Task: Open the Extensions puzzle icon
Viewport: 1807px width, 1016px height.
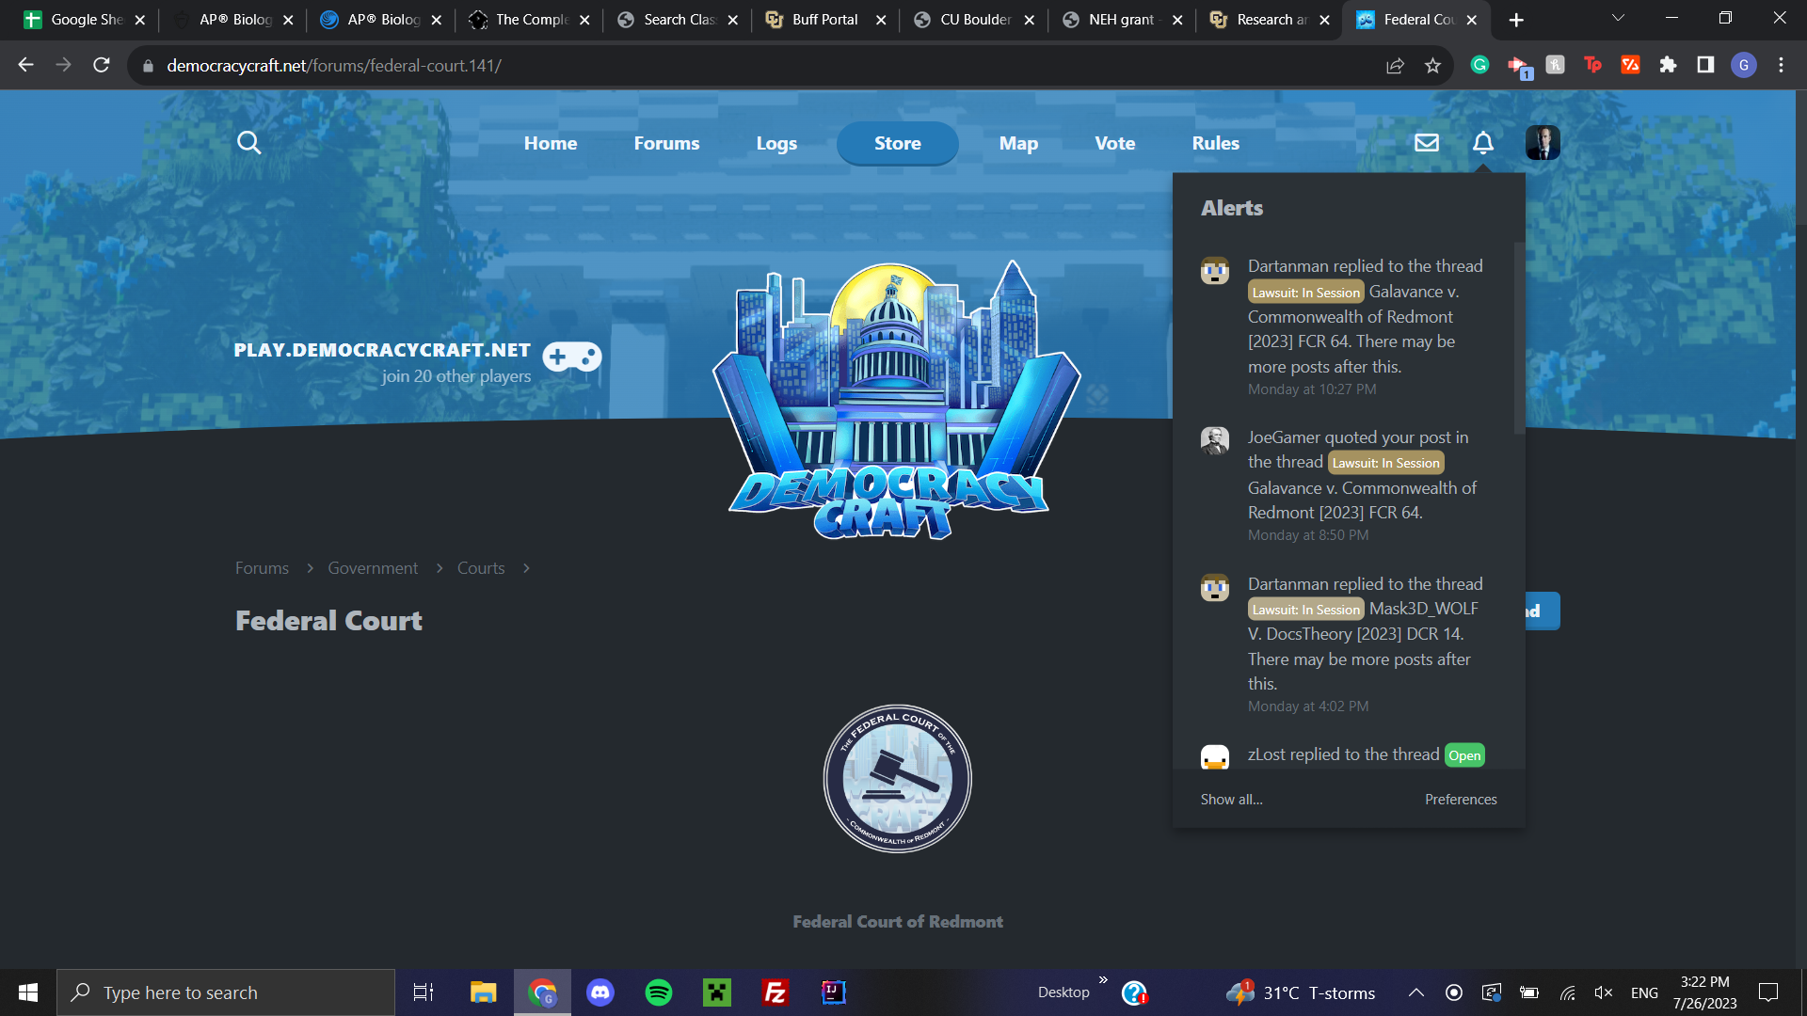Action: pos(1668,65)
